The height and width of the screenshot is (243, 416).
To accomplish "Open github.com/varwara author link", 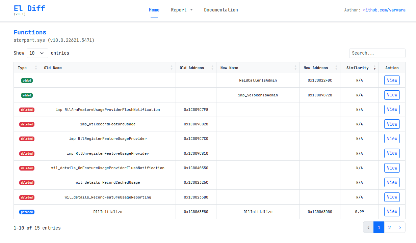I will (x=384, y=10).
